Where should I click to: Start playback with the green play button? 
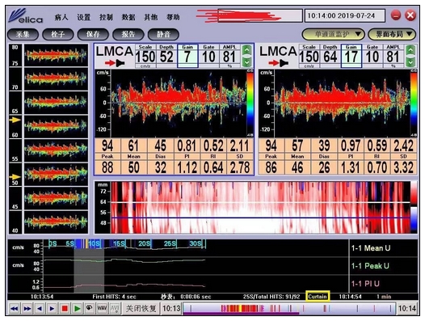pos(78,309)
